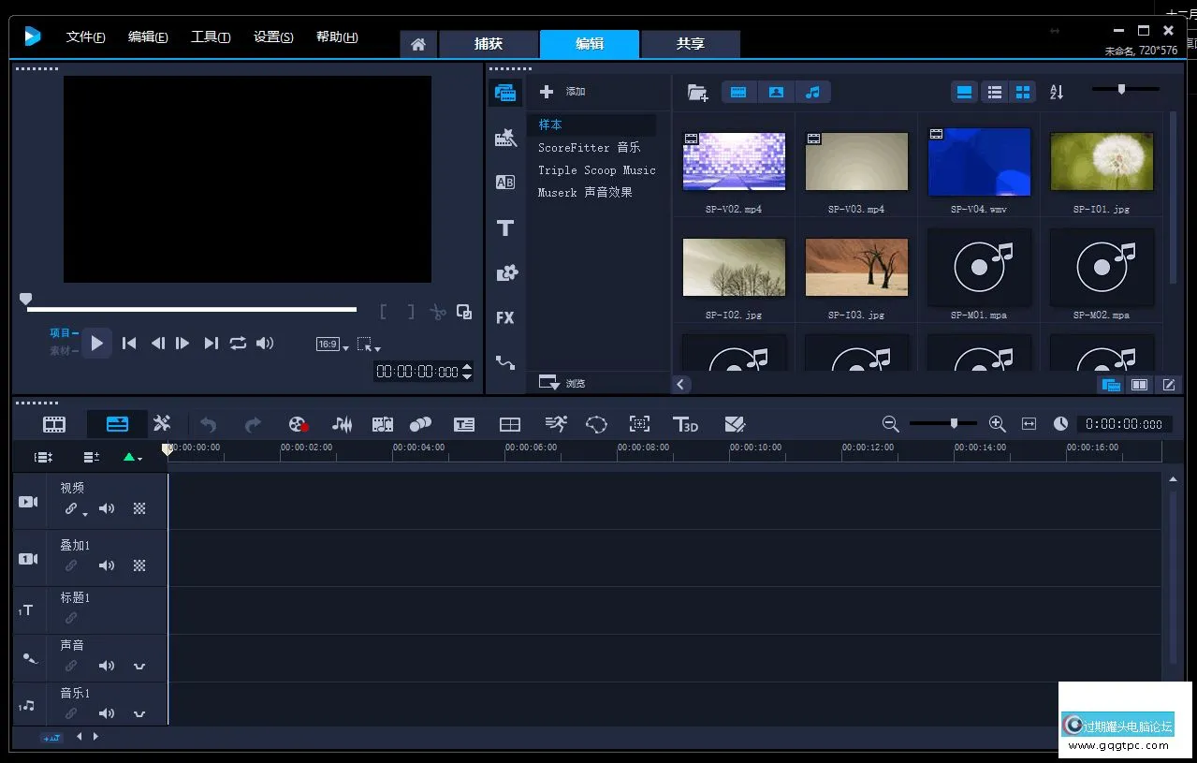Mute the 视频 track audio
The height and width of the screenshot is (763, 1197).
point(107,509)
